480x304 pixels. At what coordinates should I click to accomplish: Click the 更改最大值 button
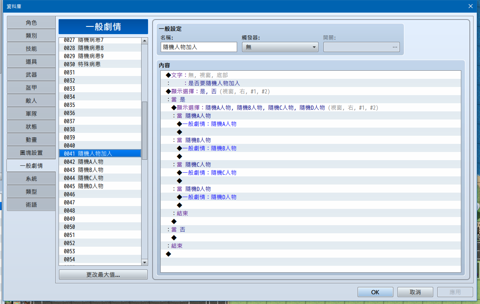[103, 275]
